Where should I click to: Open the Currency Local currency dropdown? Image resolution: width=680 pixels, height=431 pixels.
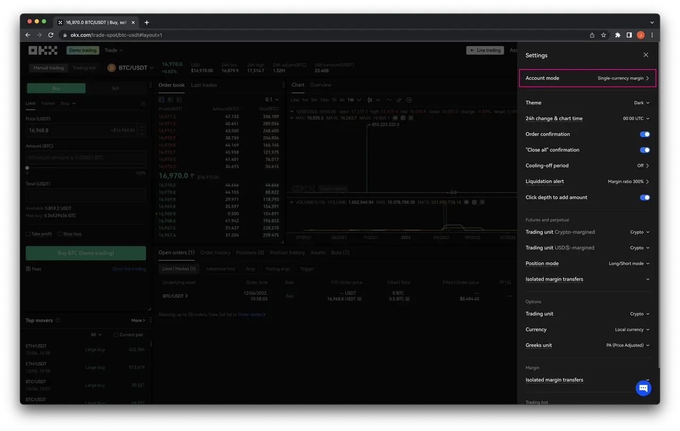point(632,329)
